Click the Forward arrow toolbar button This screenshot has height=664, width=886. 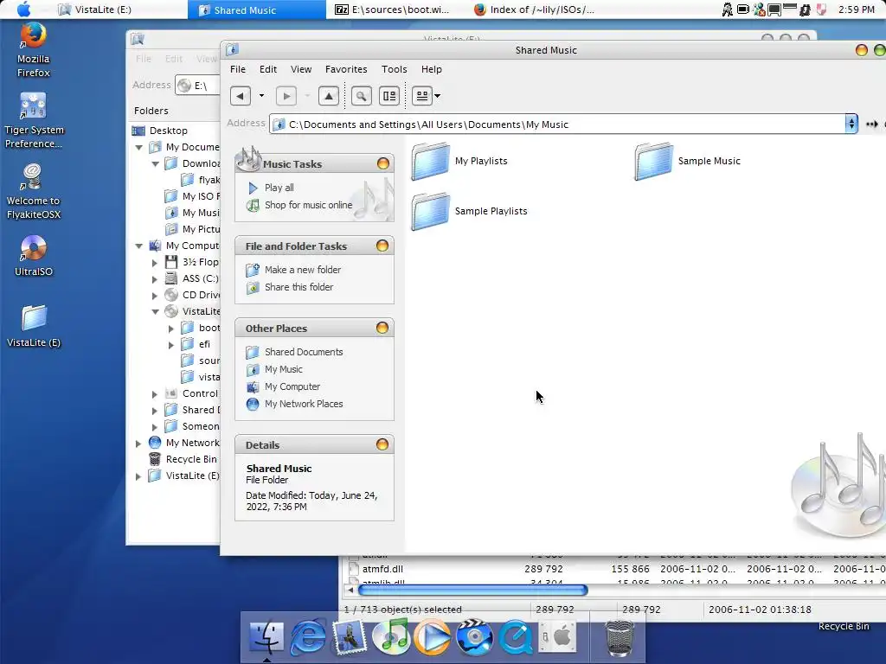[286, 96]
